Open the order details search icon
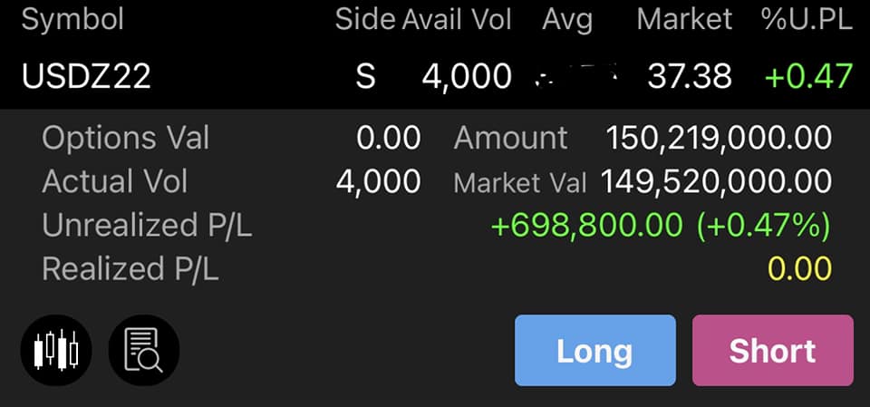Viewport: 870px width, 407px height. click(144, 351)
